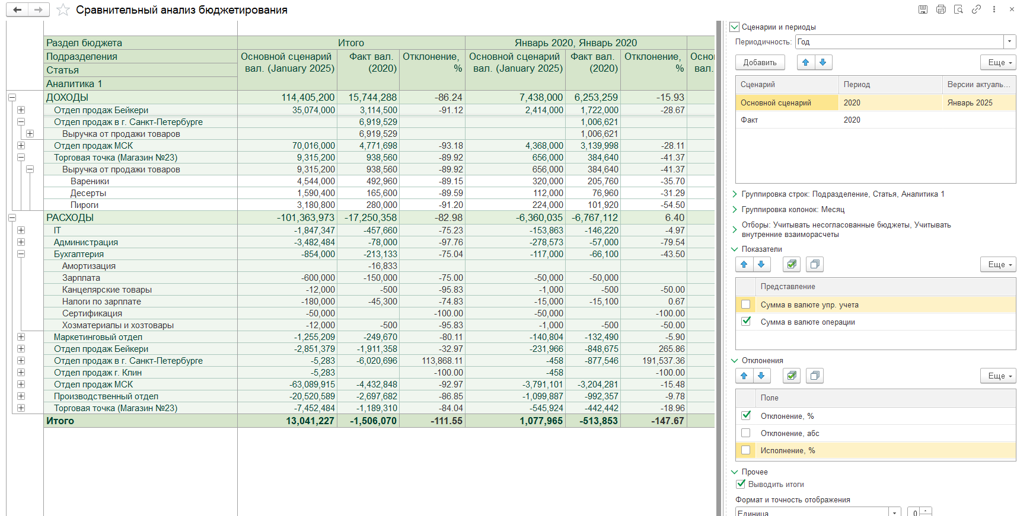1017x516 pixels.
Task: Collapse the Отклонения section
Action: coord(735,360)
